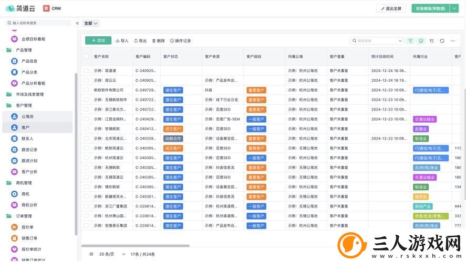Click the 公海池 person icon
Image resolution: width=466 pixels, height=262 pixels.
[14, 116]
